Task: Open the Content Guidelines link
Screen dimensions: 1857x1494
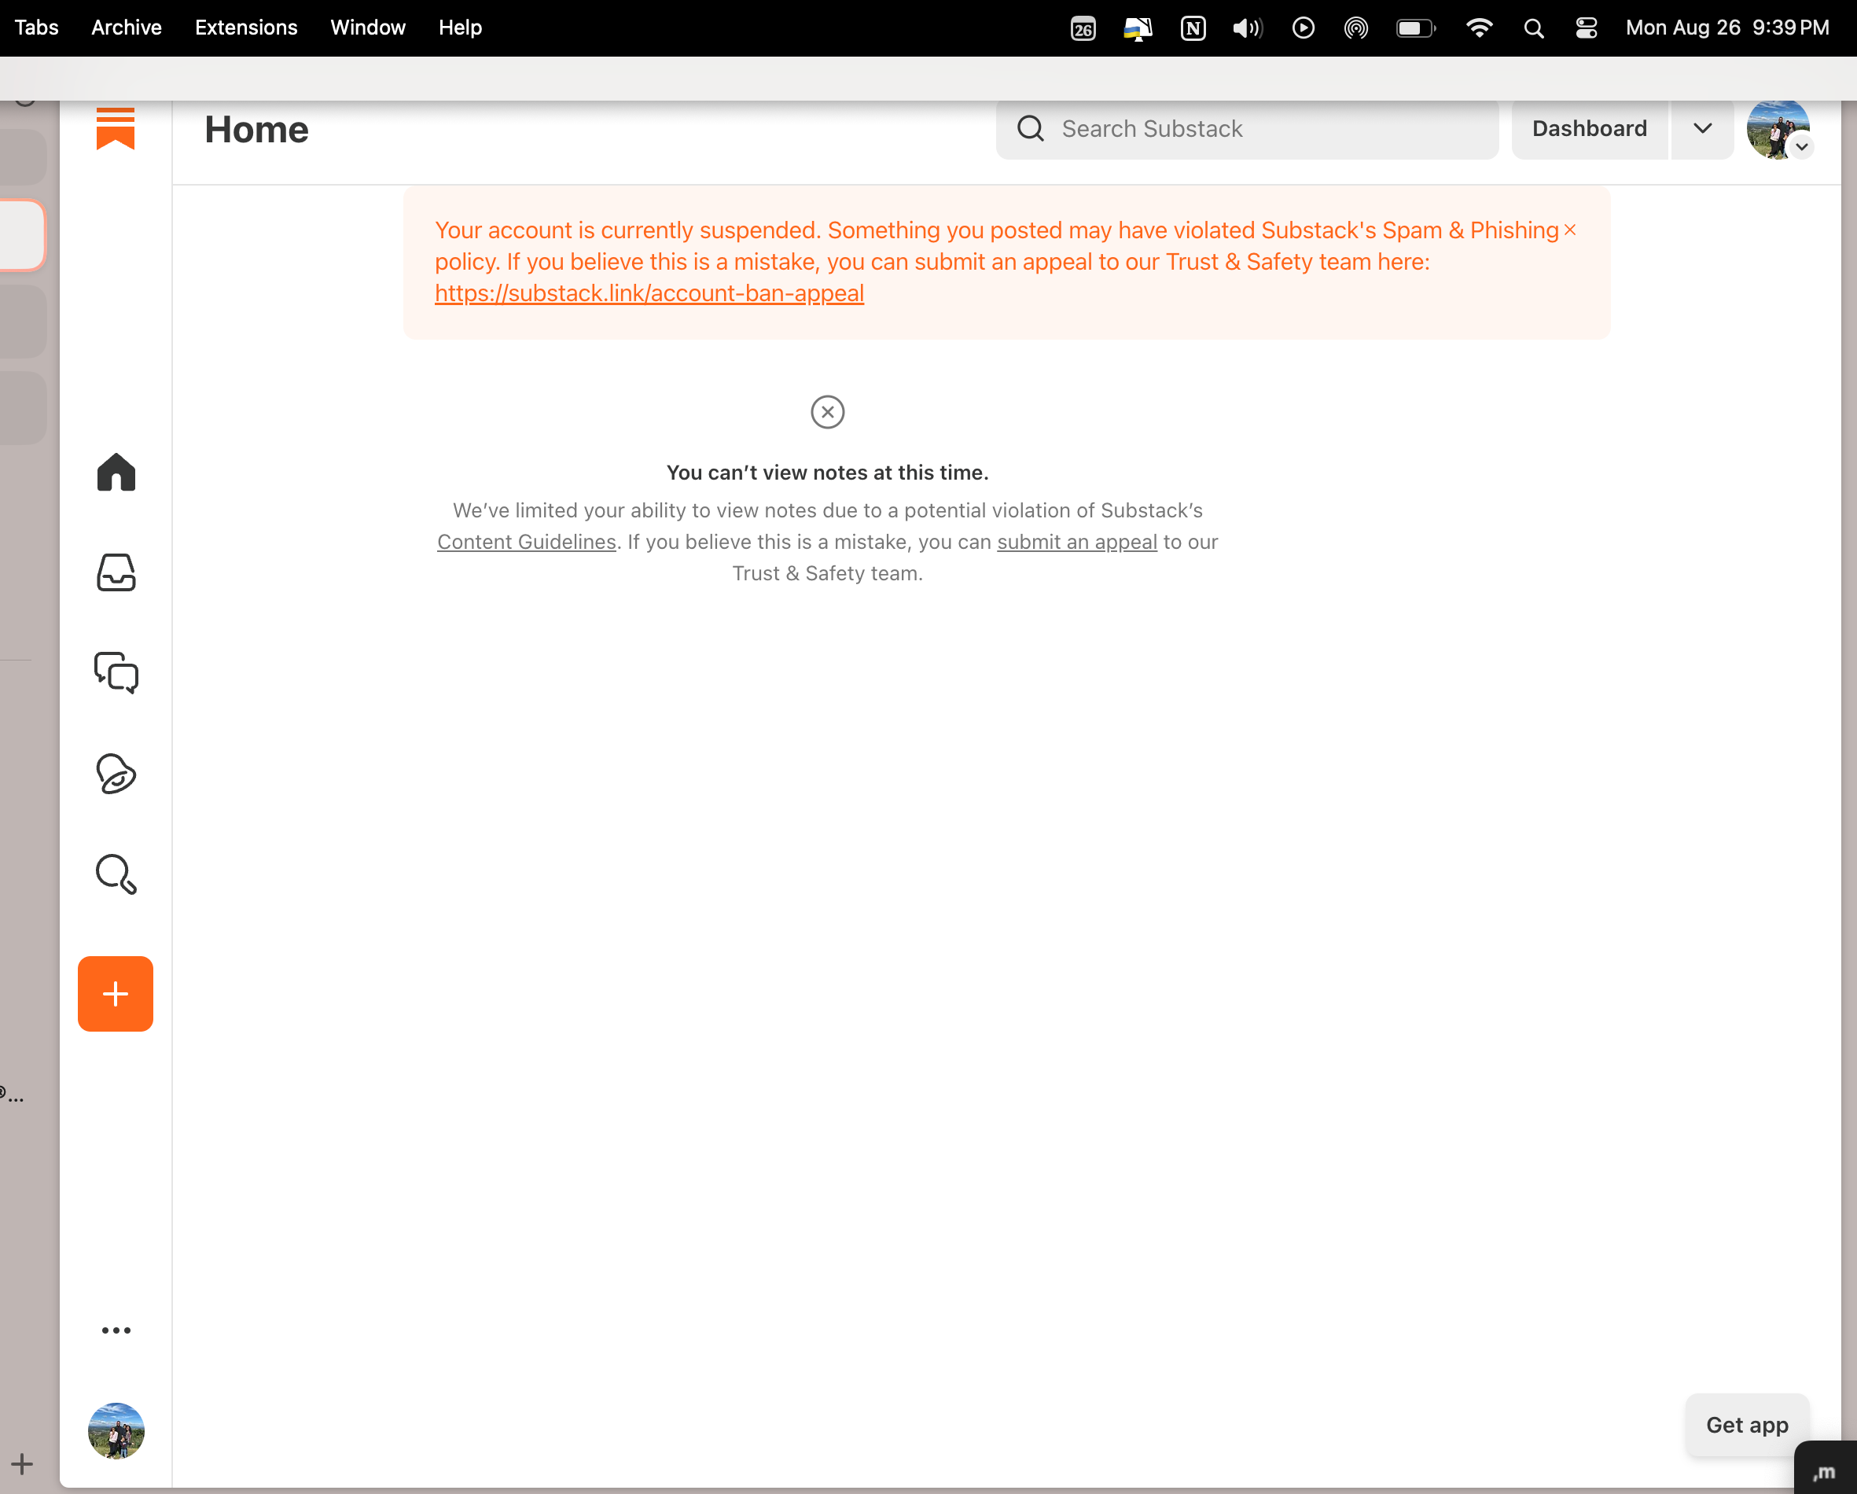Action: pos(526,542)
